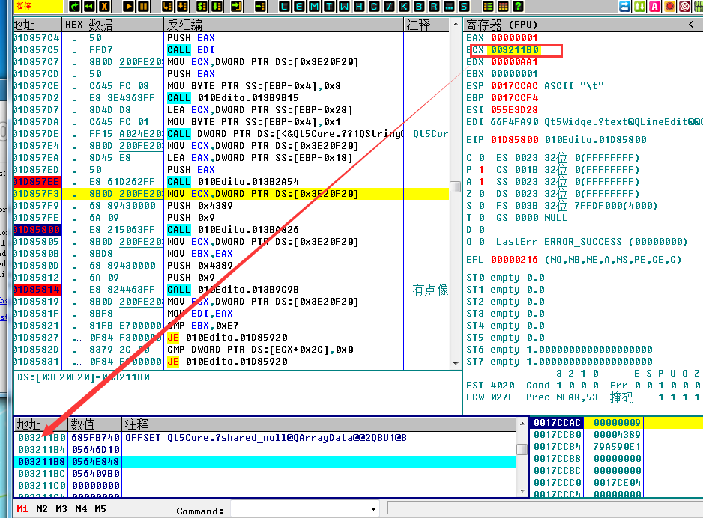The height and width of the screenshot is (518, 703).
Task: Switch to the M1 memory tab
Action: point(22,508)
